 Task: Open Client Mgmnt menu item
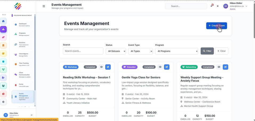coord(23,55)
